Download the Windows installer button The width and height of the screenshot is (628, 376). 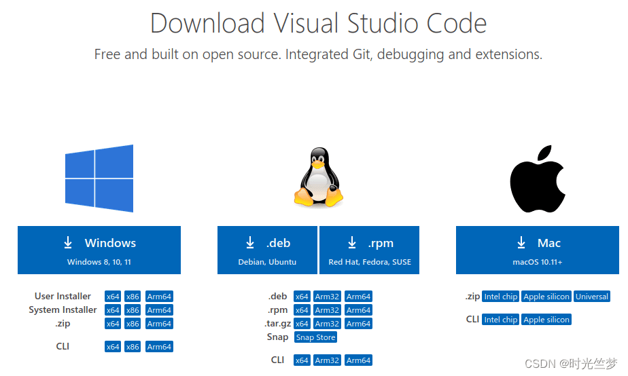coord(99,250)
